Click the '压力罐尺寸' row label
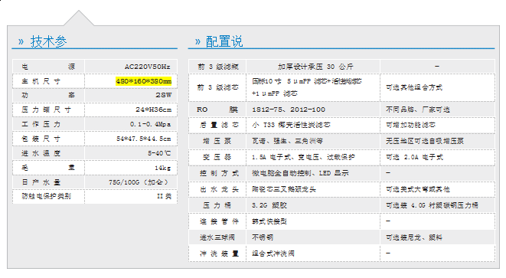This screenshot has width=506, height=278. click(x=46, y=110)
